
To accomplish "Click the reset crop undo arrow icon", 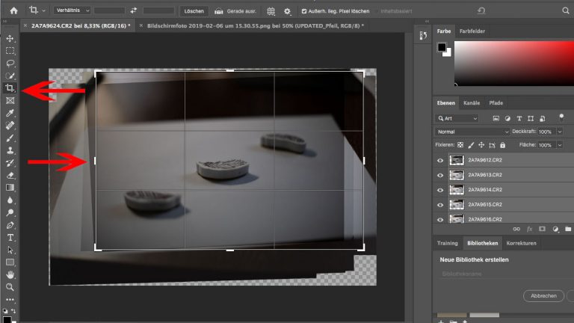I will point(481,11).
